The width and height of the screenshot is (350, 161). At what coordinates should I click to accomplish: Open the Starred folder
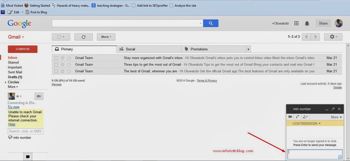click(13, 62)
